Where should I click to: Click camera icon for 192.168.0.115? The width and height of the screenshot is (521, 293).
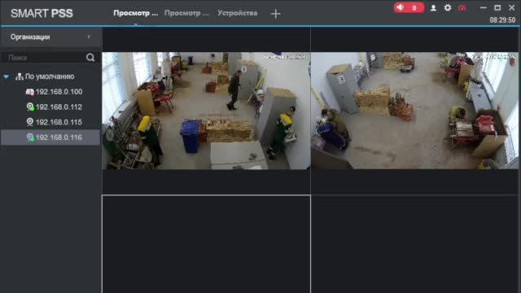[x=30, y=122]
